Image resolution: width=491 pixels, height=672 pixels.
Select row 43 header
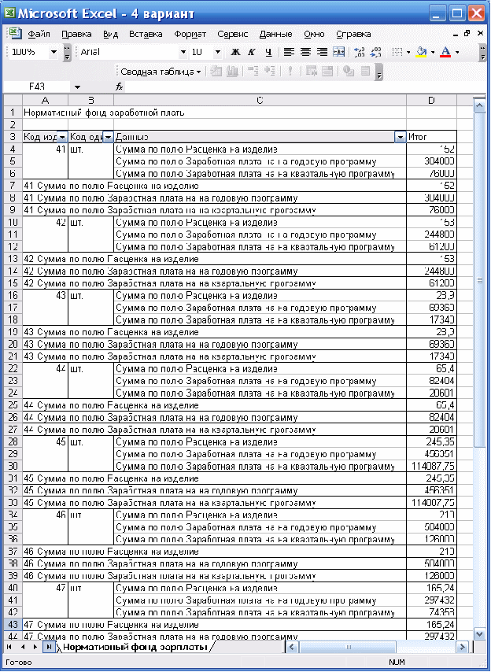coord(13,625)
